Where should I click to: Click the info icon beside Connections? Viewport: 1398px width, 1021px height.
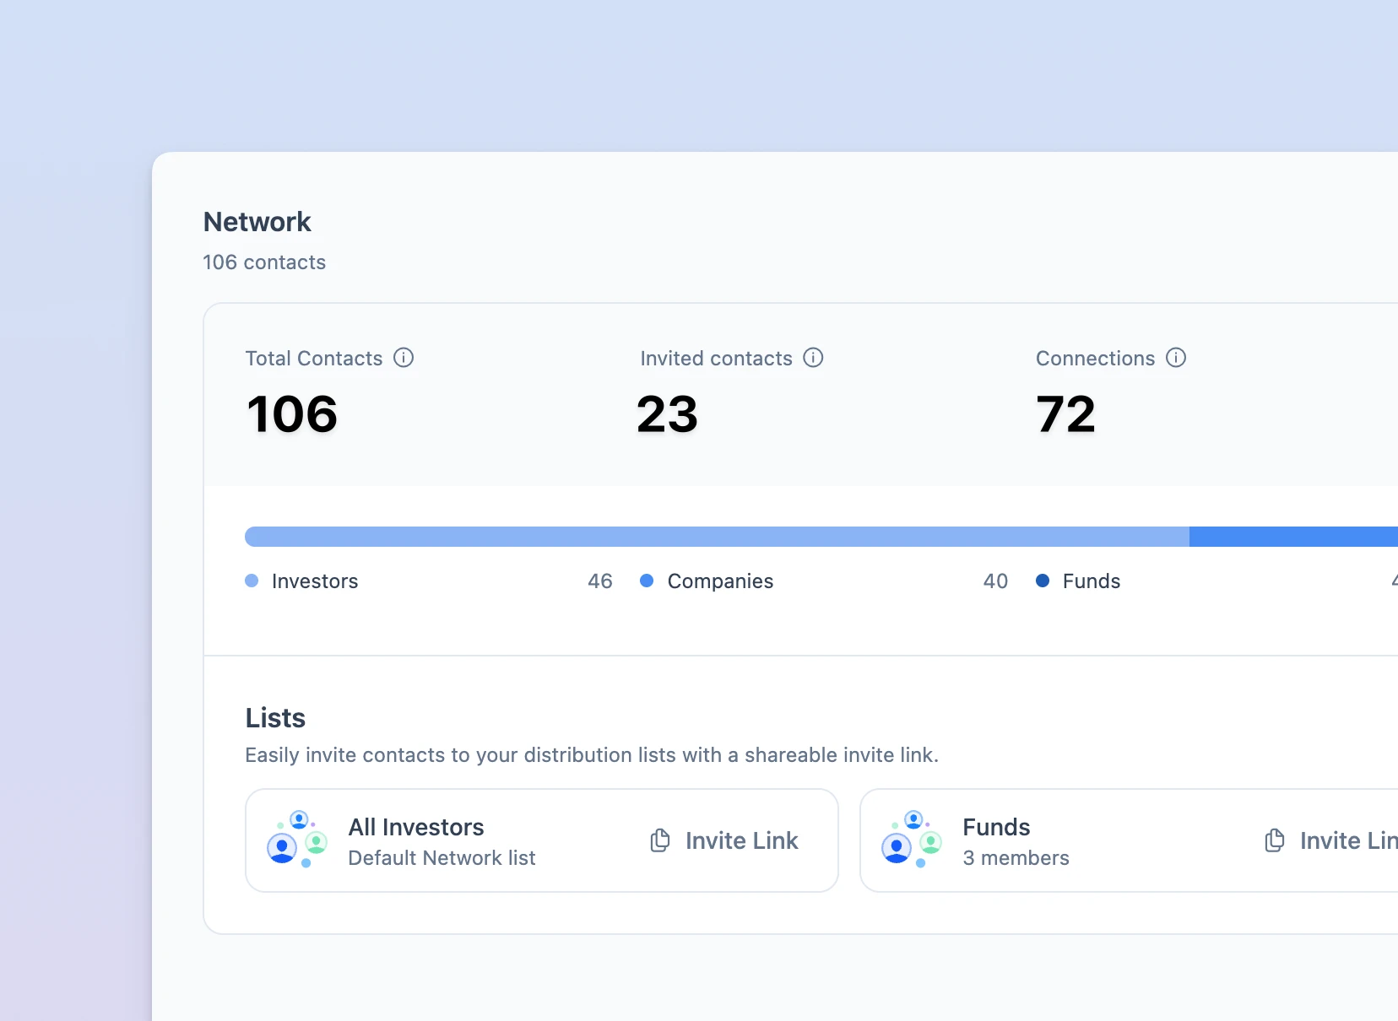(1176, 358)
